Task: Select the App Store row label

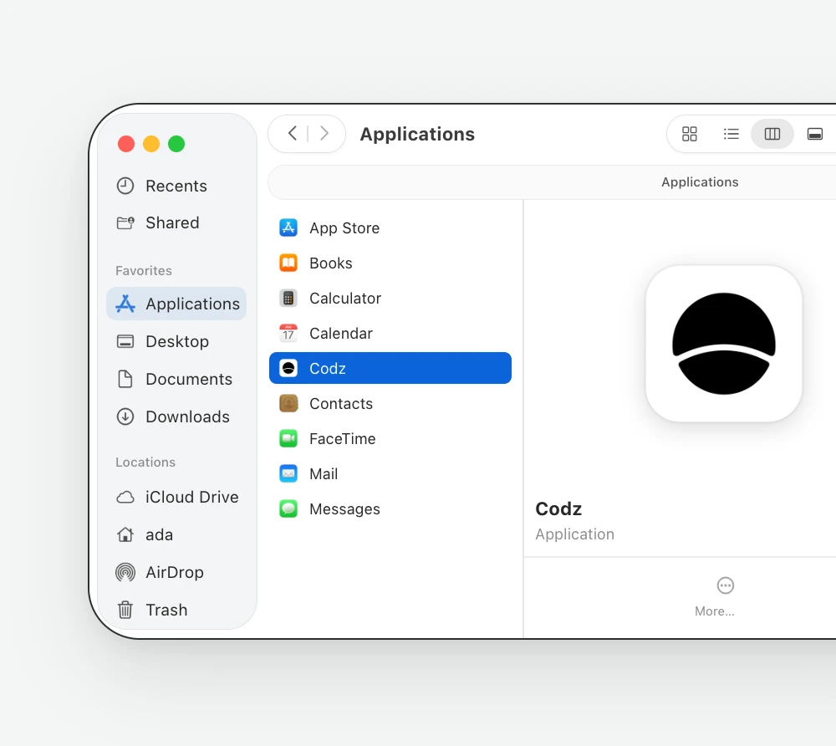Action: pyautogui.click(x=344, y=228)
